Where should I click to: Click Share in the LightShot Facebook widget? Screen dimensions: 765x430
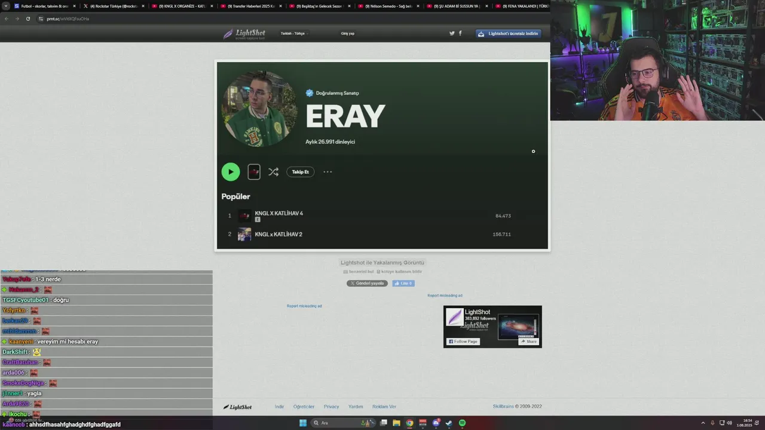tap(529, 342)
